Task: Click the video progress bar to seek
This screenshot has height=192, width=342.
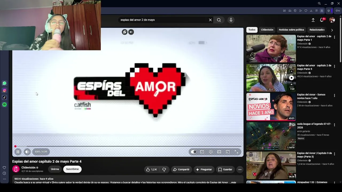Action: (x=128, y=146)
